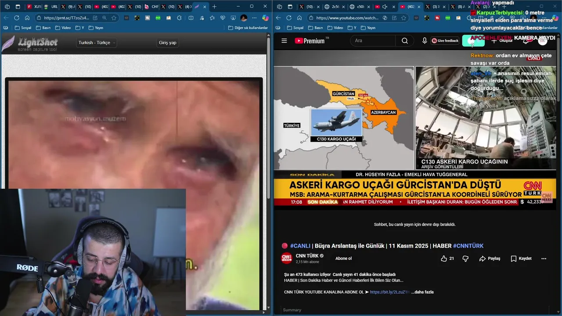
Task: Open Turkish - Türkçe language dropdown
Action: tap(97, 43)
